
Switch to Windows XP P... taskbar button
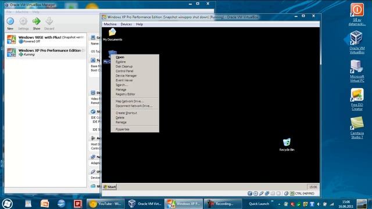[184, 204]
